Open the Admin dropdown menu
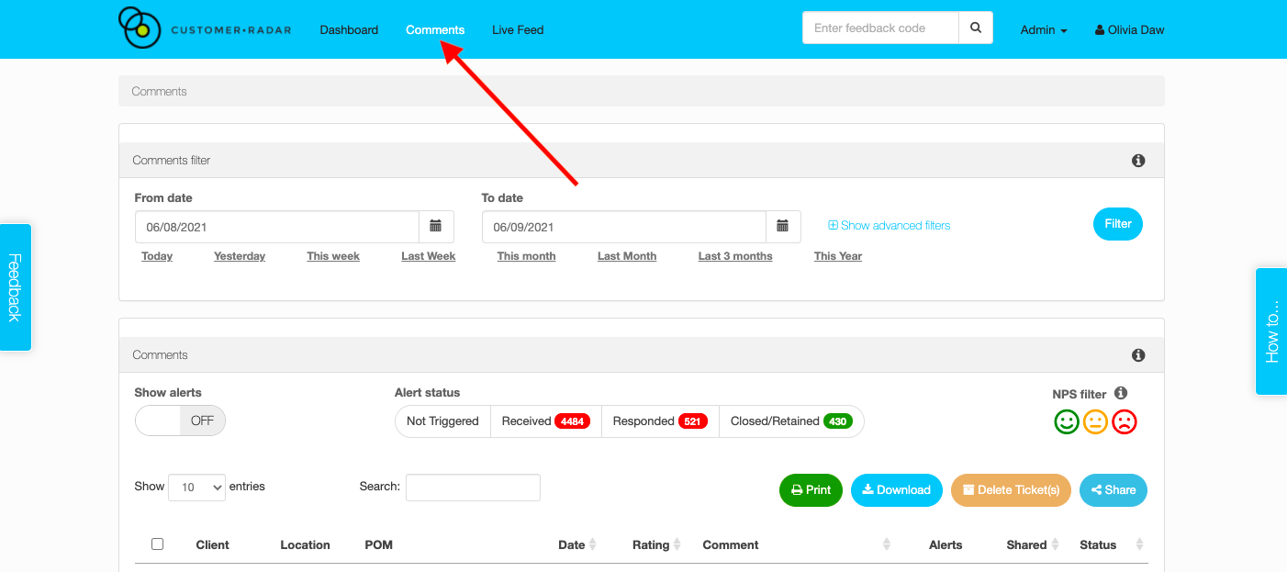 [x=1044, y=30]
